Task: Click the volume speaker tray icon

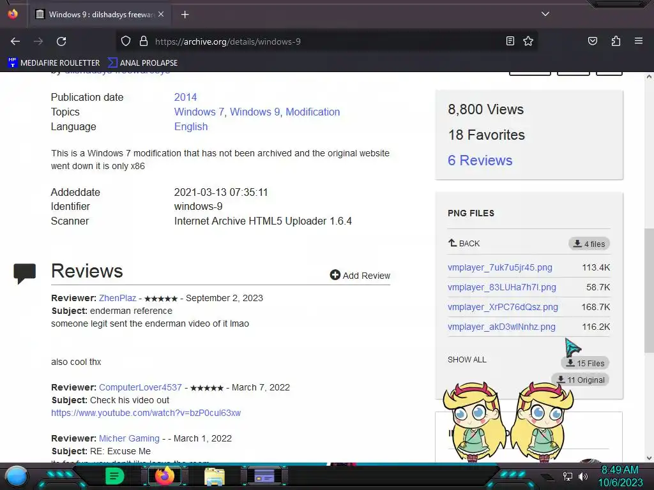Action: point(583,476)
